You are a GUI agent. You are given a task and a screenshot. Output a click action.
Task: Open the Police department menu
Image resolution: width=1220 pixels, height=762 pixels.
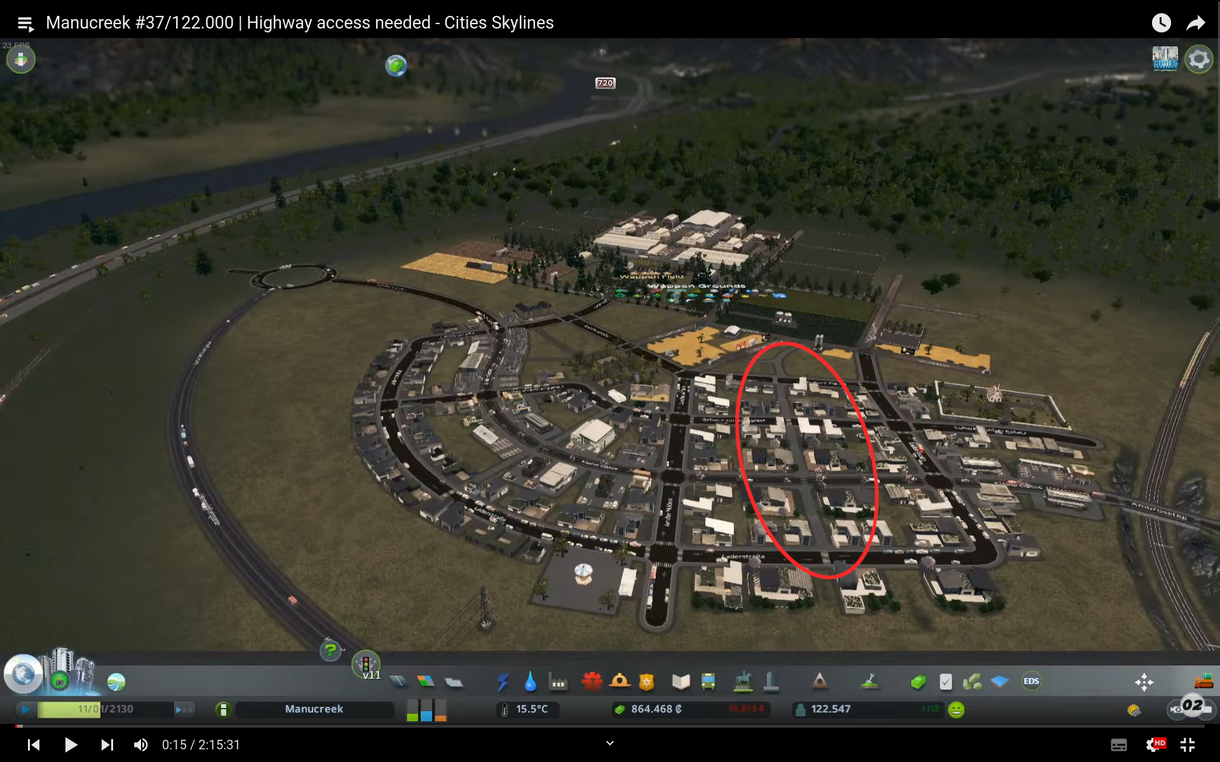[647, 682]
